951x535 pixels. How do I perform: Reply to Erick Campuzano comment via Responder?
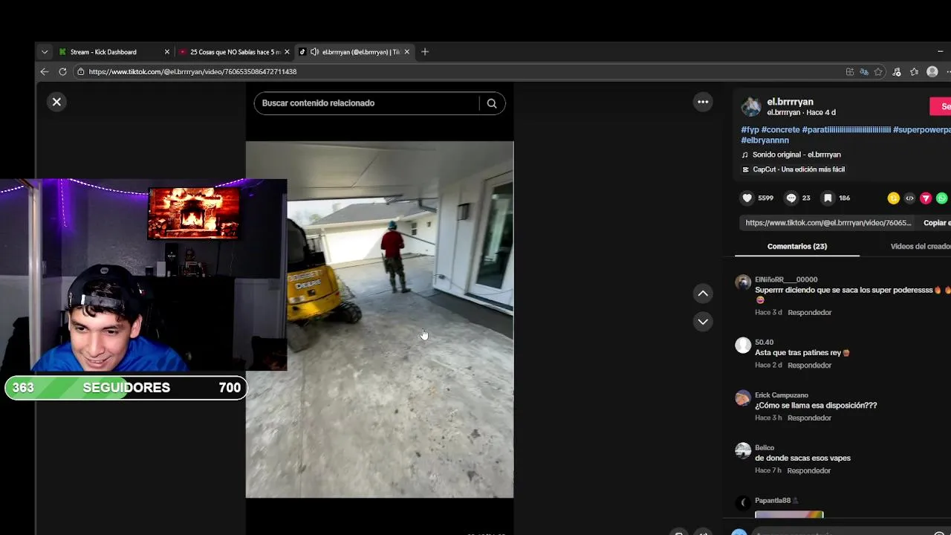(x=809, y=418)
